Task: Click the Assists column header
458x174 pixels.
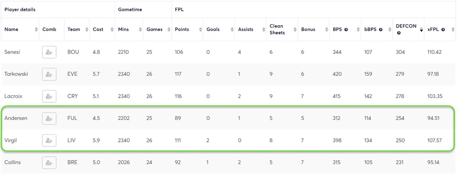Action: pos(245,29)
